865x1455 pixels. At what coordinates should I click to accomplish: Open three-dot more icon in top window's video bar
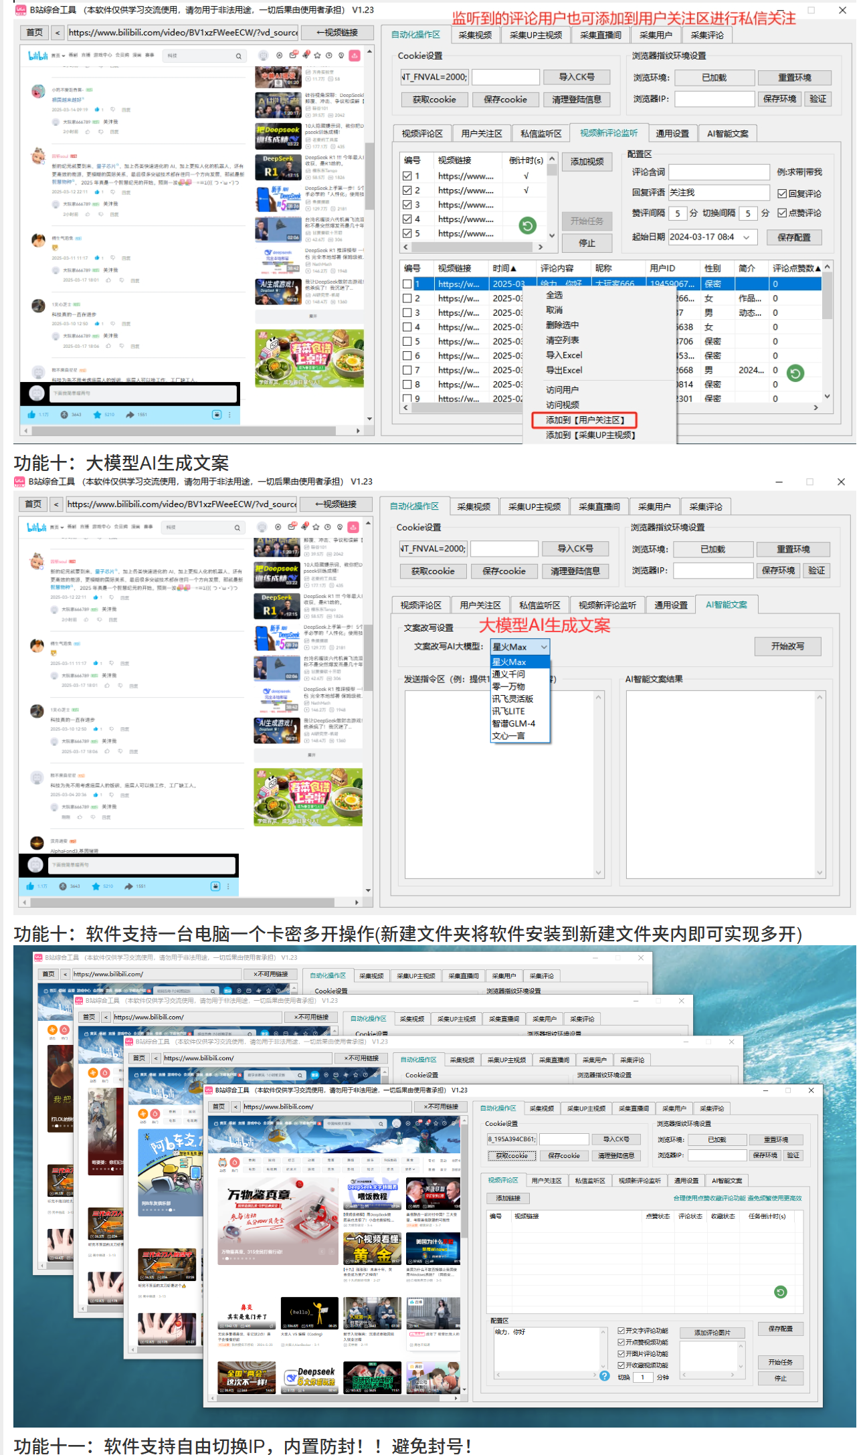(229, 415)
